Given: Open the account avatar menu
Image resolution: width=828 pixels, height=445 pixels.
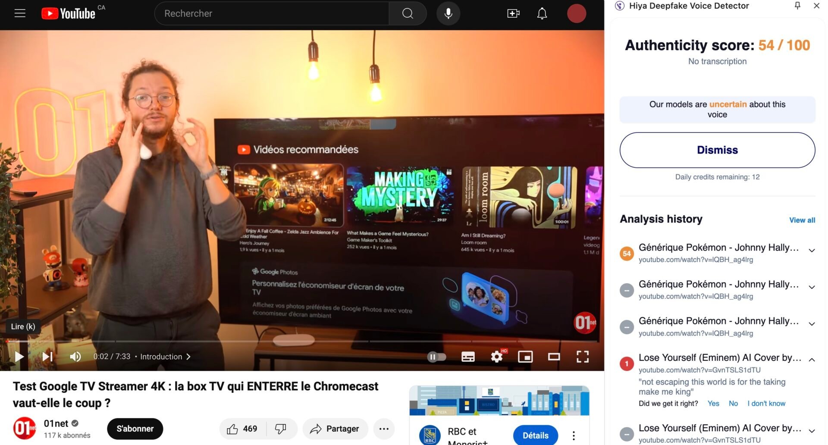Looking at the screenshot, I should coord(577,13).
